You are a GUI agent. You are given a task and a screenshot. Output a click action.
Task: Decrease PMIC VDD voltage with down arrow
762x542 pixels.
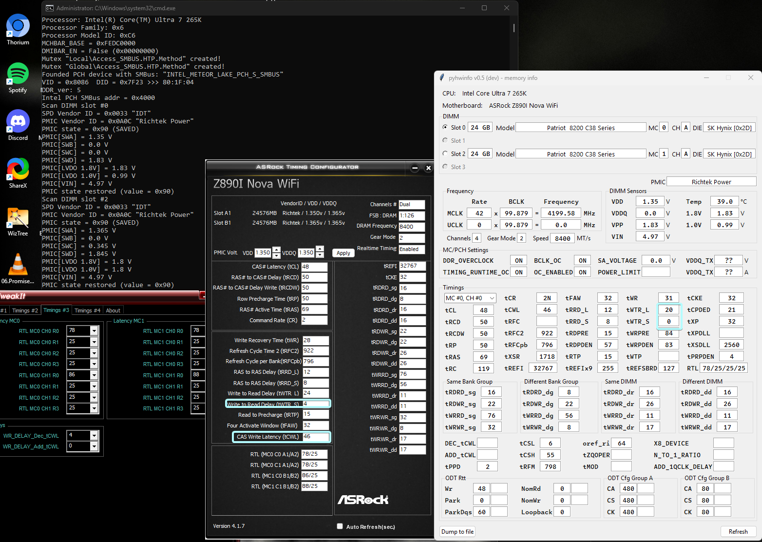(276, 255)
